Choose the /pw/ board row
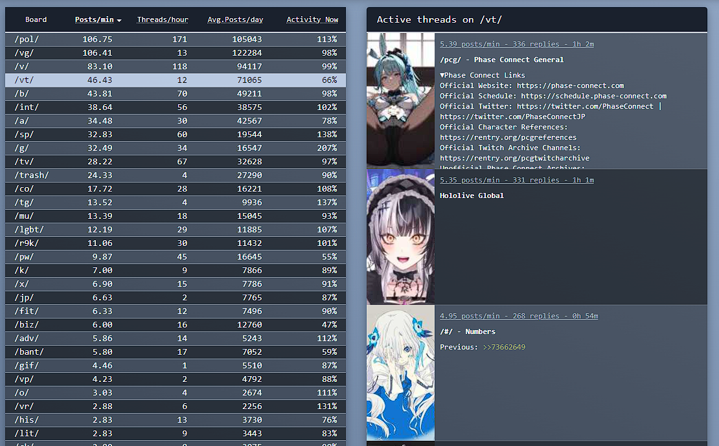 [x=176, y=257]
